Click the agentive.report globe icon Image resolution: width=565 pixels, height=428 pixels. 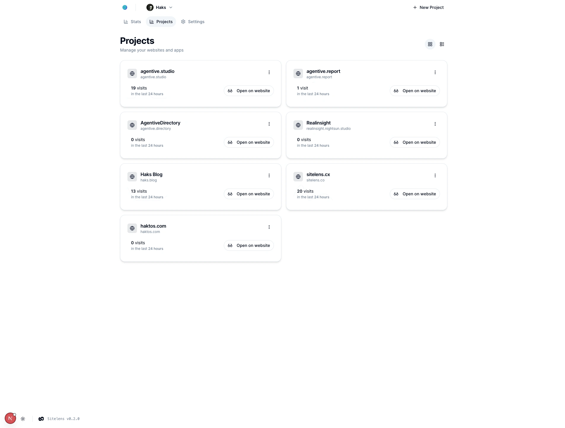(x=298, y=74)
